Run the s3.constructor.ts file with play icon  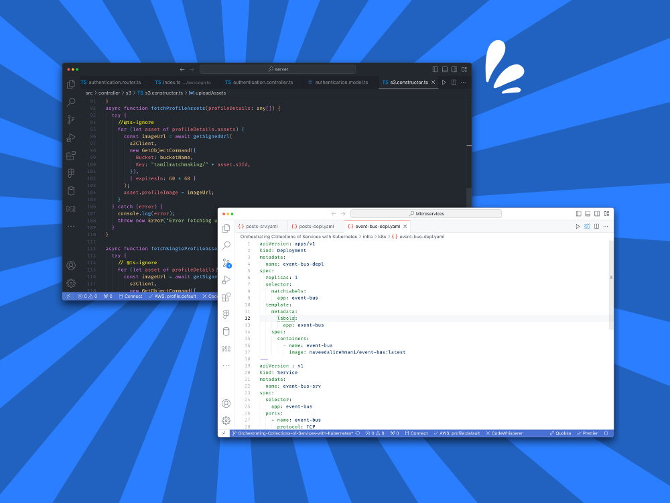pyautogui.click(x=444, y=82)
